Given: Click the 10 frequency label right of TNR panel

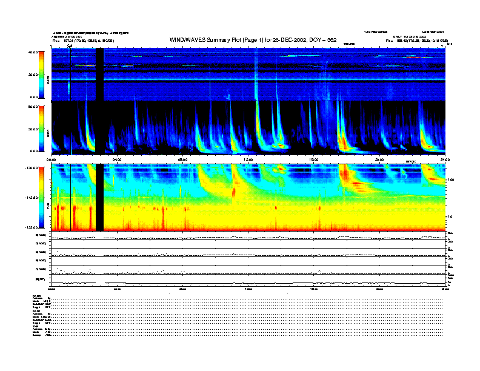Looking at the screenshot, I should click(450, 217).
